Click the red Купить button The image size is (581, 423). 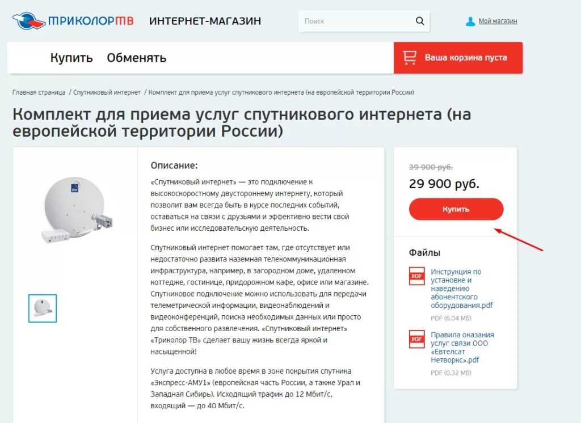click(x=456, y=209)
